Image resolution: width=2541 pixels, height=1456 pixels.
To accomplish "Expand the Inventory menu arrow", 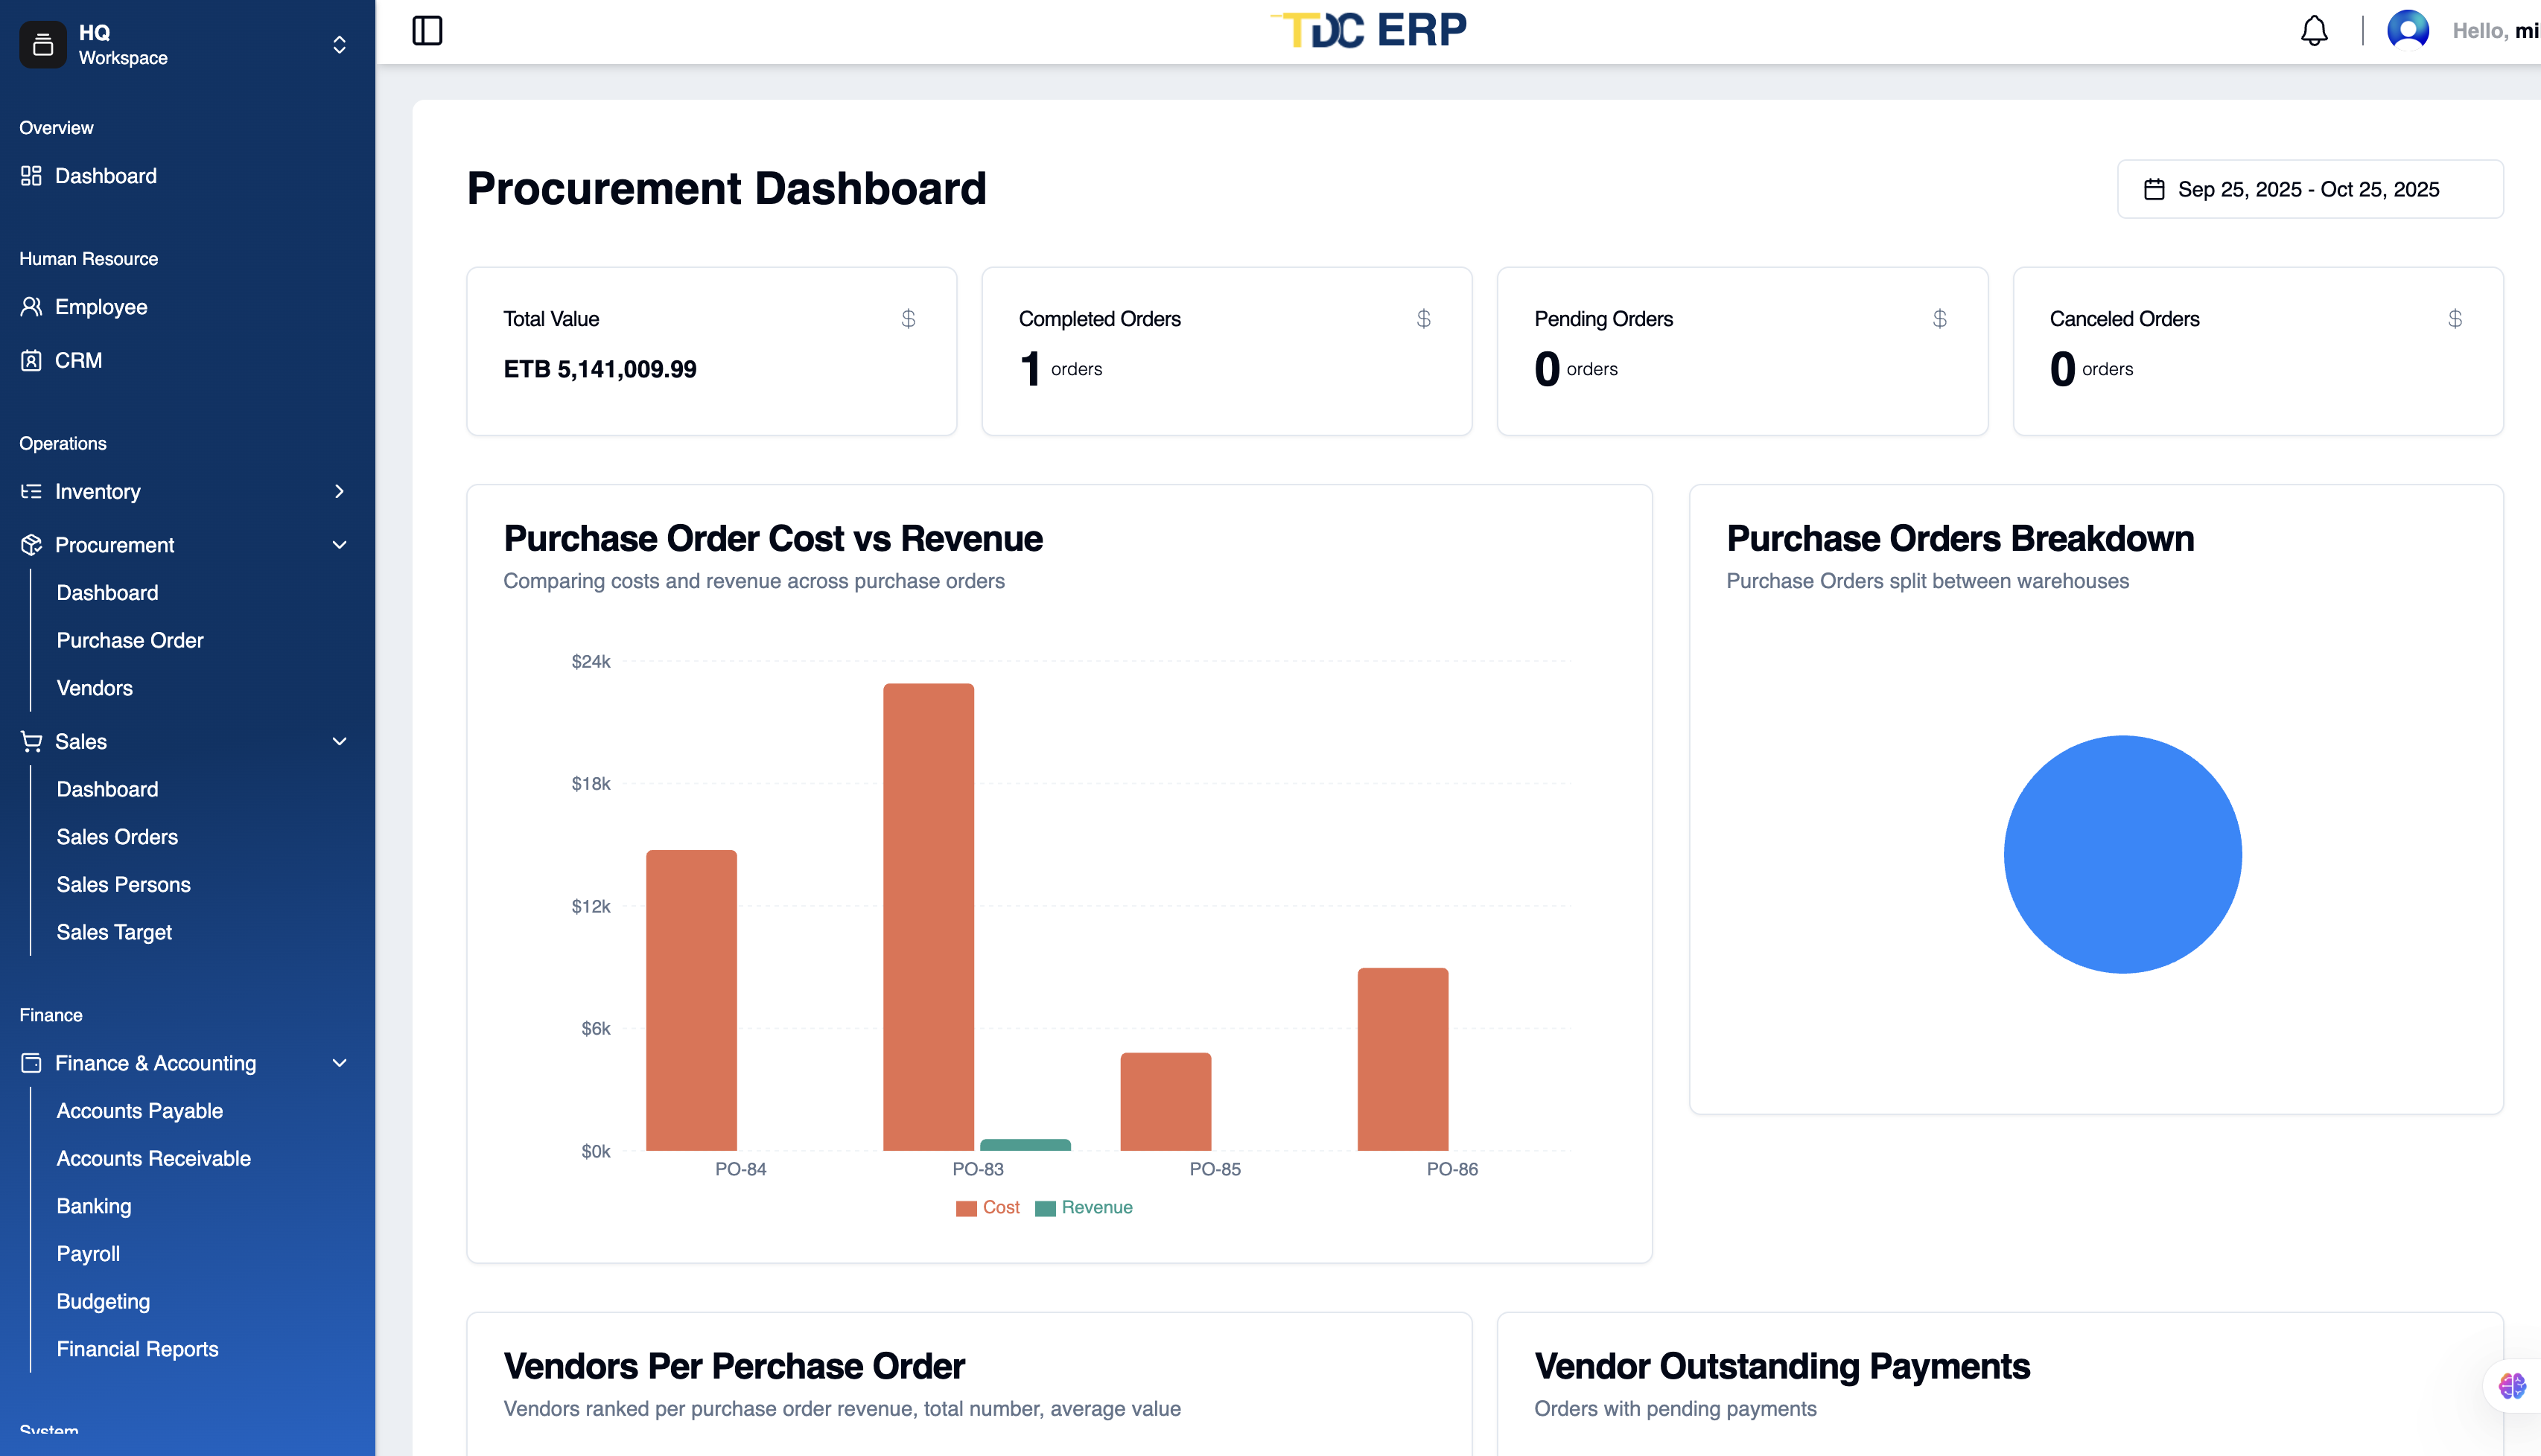I will pyautogui.click(x=339, y=491).
